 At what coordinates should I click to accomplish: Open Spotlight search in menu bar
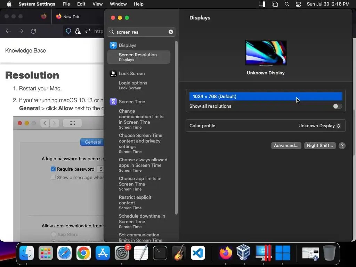(287, 4)
